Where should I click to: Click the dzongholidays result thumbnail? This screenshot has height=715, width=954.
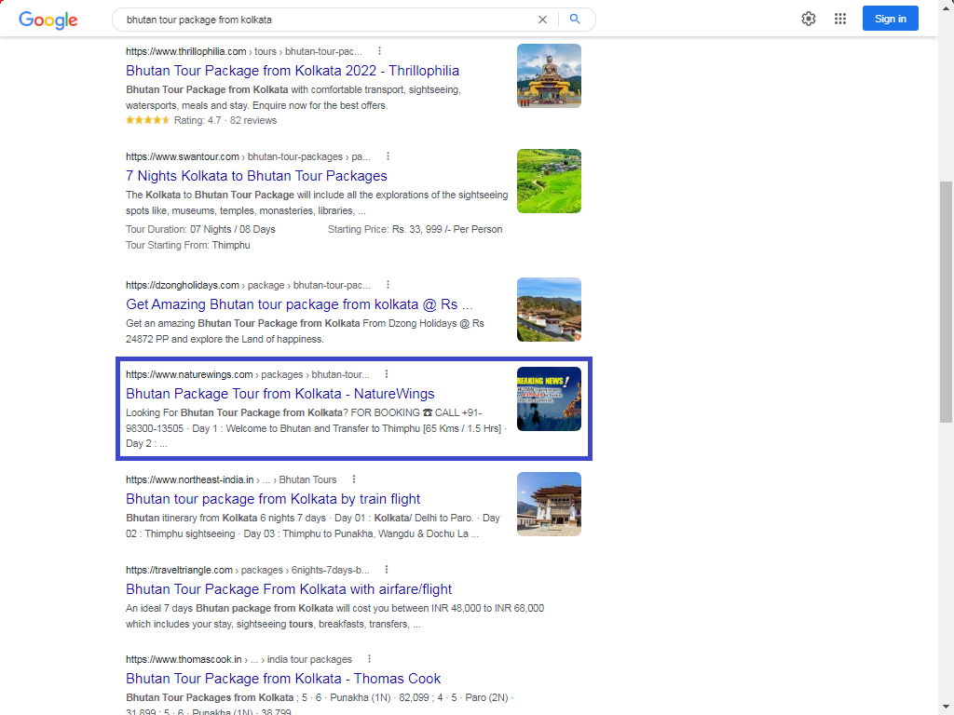(549, 309)
